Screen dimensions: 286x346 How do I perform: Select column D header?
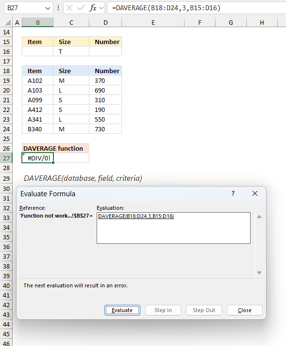105,22
